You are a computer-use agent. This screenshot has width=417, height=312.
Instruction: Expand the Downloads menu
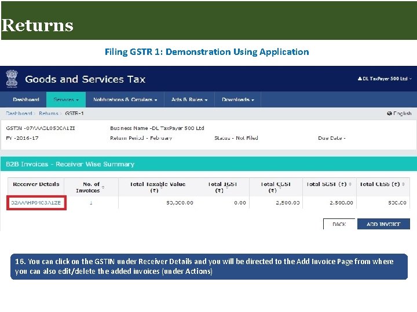238,100
